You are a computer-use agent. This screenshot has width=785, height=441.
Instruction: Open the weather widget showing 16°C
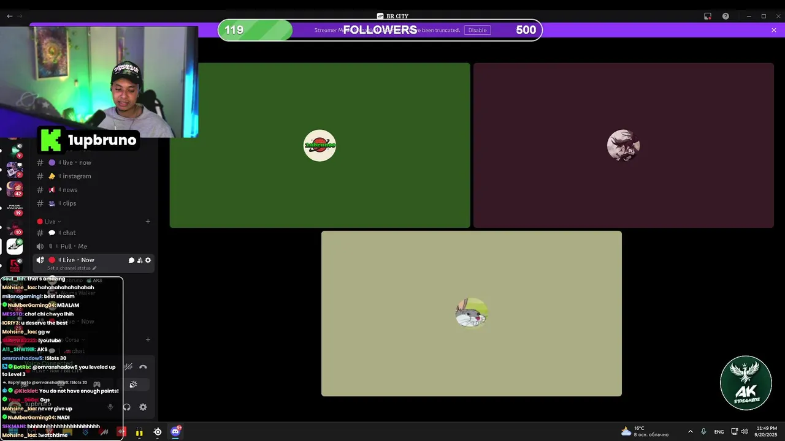pyautogui.click(x=645, y=431)
